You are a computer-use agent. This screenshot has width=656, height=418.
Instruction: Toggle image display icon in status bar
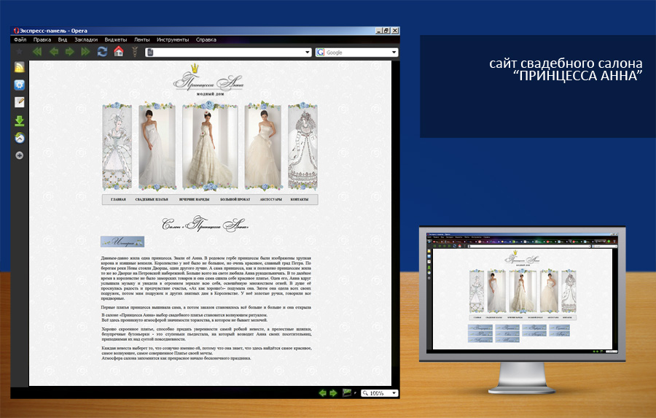pos(347,392)
